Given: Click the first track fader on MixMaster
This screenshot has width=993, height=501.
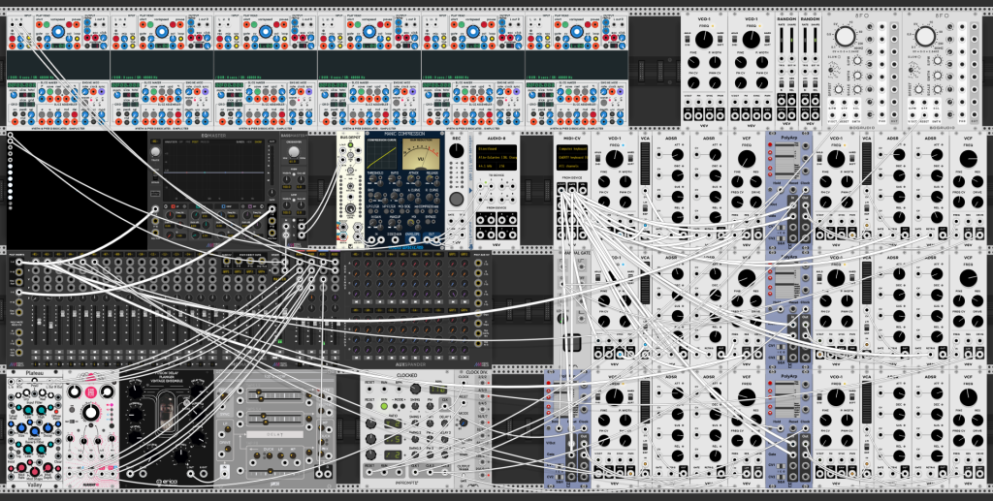Looking at the screenshot, I should click(39, 322).
